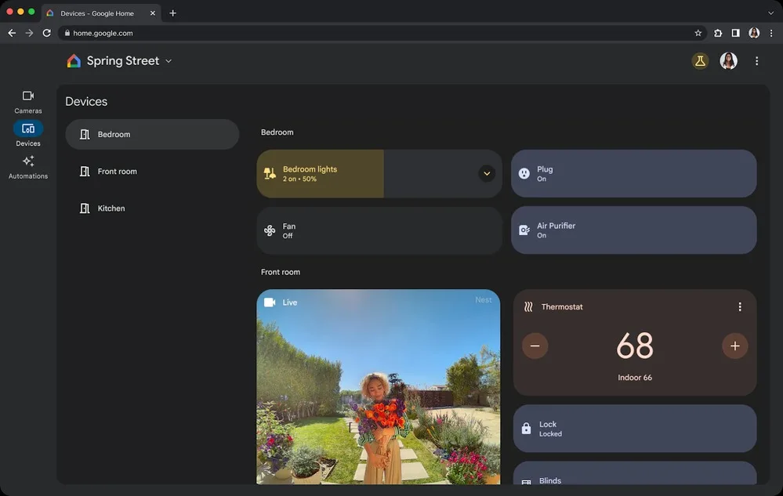Click the lock icon on the Lock tile
783x496 pixels.
pyautogui.click(x=524, y=428)
